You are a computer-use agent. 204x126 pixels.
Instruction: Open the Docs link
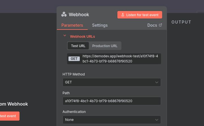click(154, 25)
